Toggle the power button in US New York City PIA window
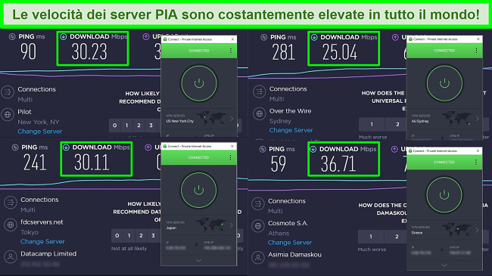 pos(199,83)
